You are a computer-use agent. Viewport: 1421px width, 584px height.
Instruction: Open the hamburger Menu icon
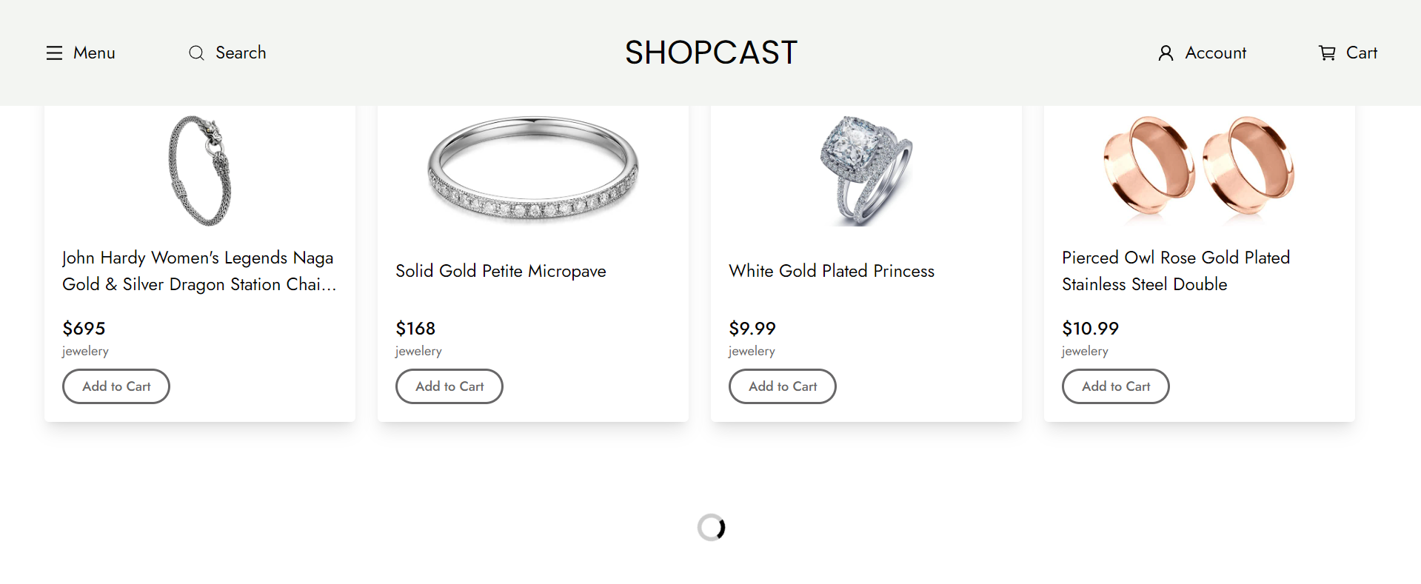click(54, 53)
